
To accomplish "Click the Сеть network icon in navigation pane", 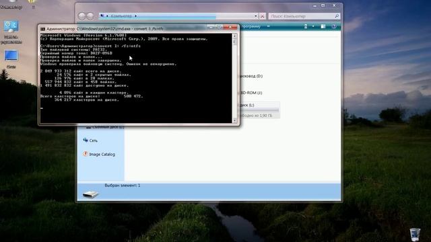I will pyautogui.click(x=86, y=140).
